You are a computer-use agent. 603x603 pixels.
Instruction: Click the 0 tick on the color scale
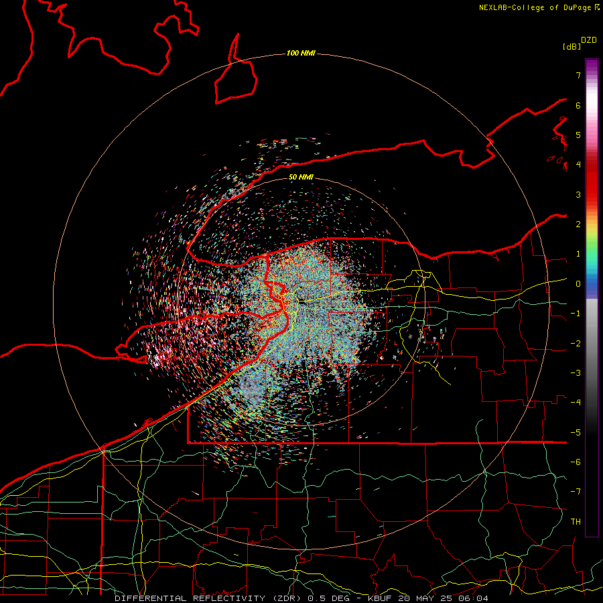tap(578, 284)
